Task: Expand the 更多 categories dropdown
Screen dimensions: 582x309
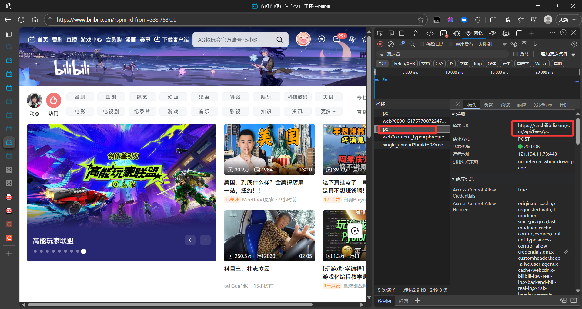Action: (329, 111)
